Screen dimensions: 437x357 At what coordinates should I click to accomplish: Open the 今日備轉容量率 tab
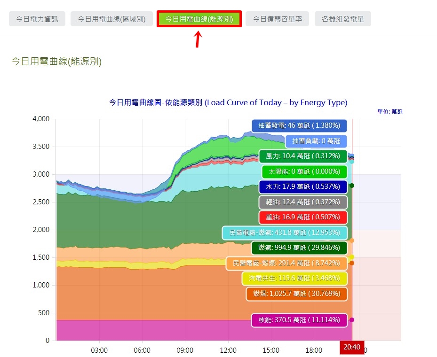[278, 19]
